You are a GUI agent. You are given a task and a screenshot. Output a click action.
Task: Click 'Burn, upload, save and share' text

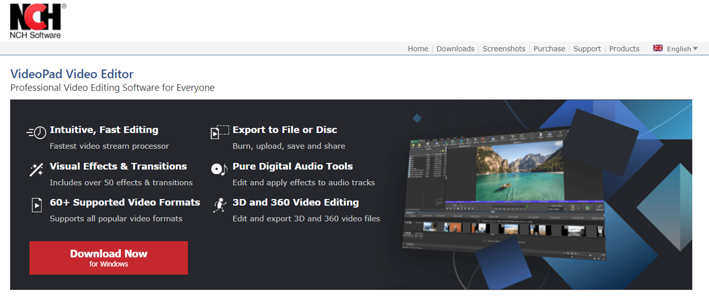pos(289,146)
